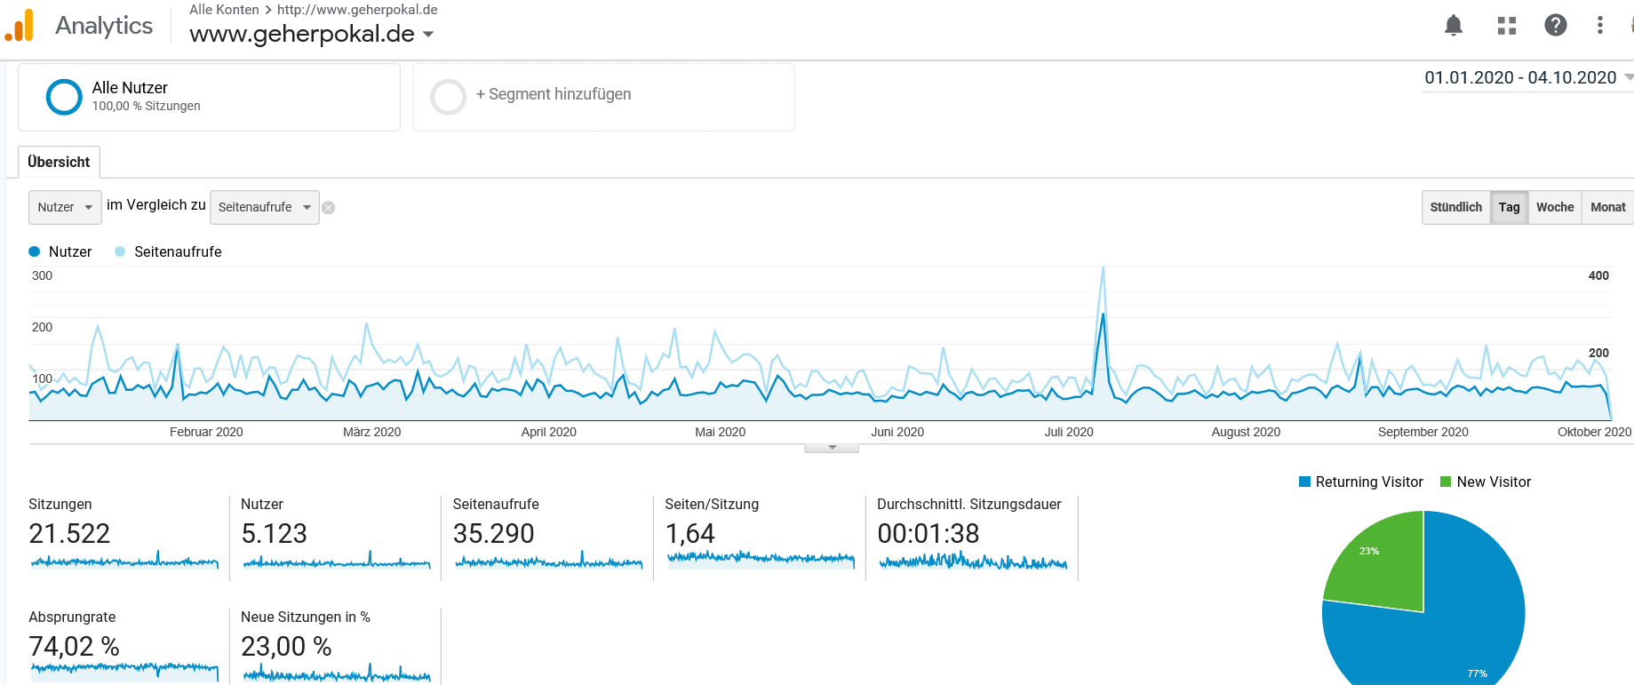The width and height of the screenshot is (1634, 685).
Task: Click the 100,00 % Sitzungen text
Action: [x=146, y=106]
